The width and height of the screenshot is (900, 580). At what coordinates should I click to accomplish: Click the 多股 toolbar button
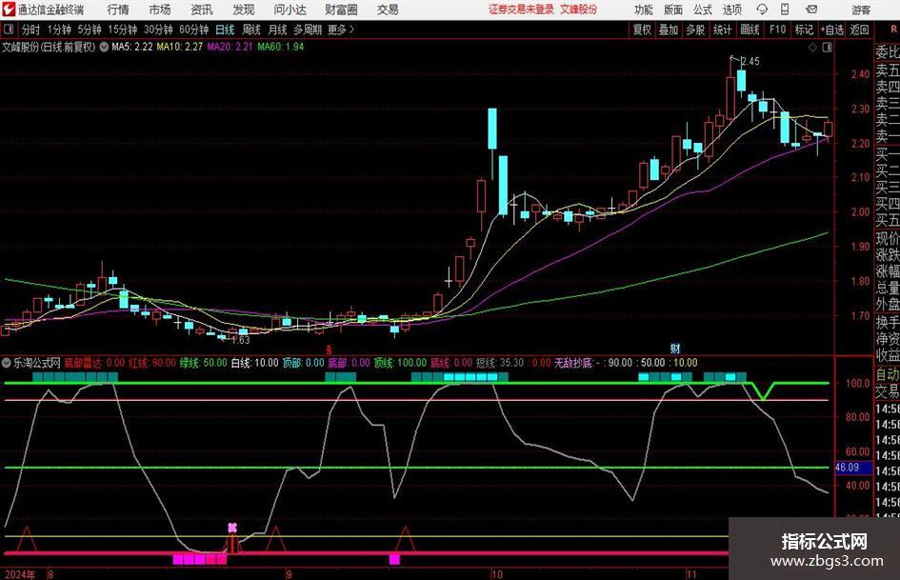click(x=695, y=30)
